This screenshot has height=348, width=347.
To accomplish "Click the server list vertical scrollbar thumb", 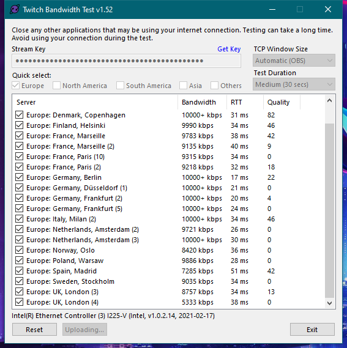I will pos(329,210).
